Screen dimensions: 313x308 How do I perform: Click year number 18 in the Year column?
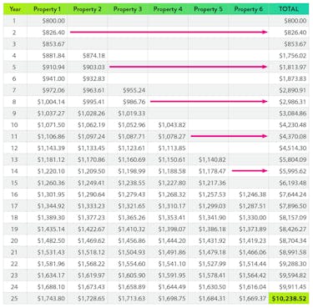tap(14, 218)
